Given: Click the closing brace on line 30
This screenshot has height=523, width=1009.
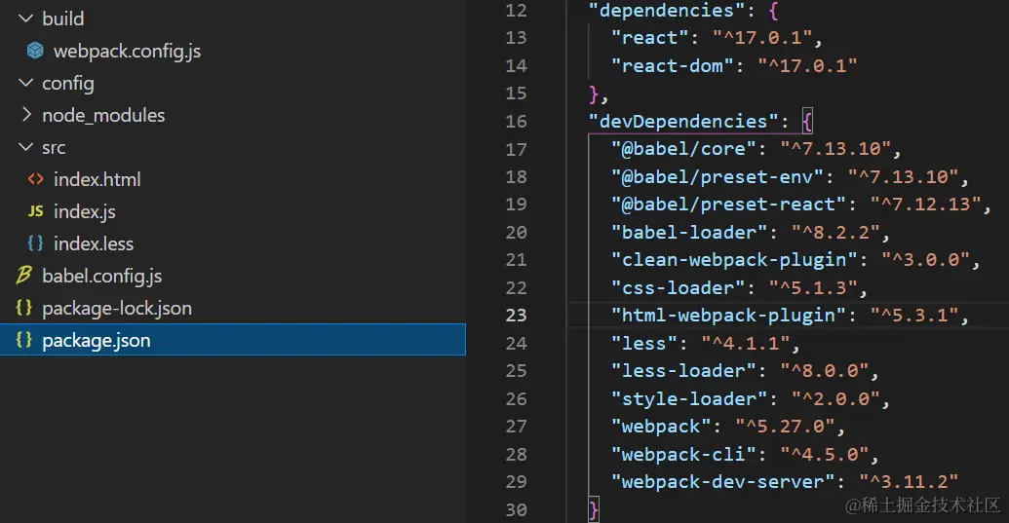Looking at the screenshot, I should (x=594, y=510).
